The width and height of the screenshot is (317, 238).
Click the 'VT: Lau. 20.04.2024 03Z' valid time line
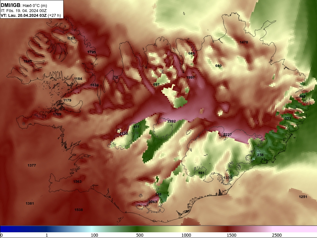24,16
